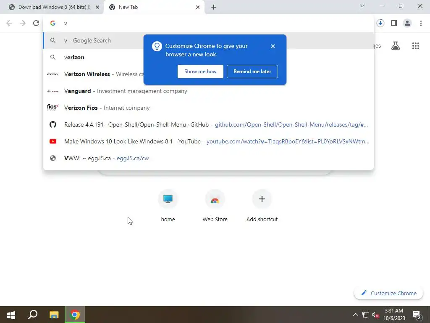Click the Google G icon in the address bar
The width and height of the screenshot is (430, 323).
(52, 23)
